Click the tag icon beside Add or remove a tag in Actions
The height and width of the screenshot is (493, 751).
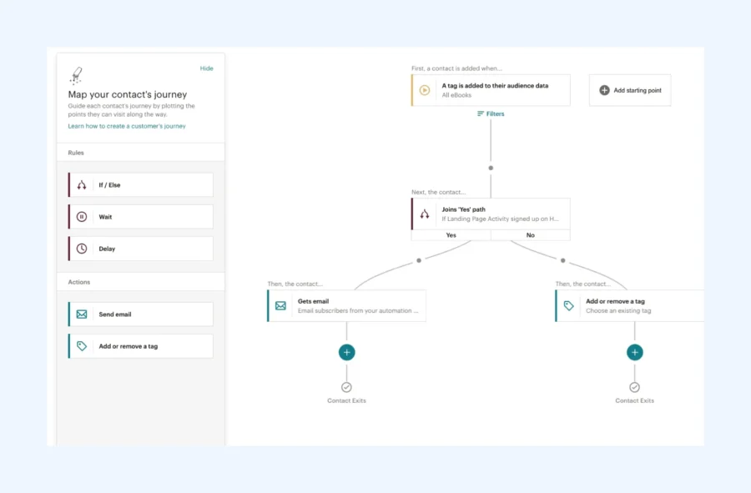pos(82,346)
